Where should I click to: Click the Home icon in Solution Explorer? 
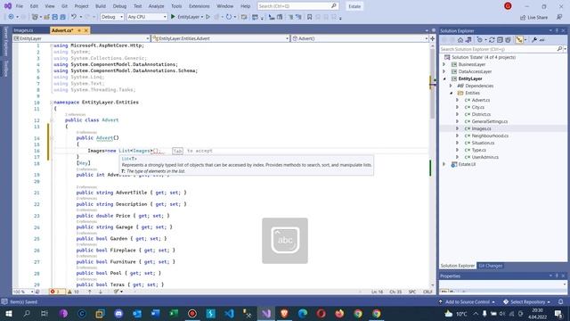point(460,40)
